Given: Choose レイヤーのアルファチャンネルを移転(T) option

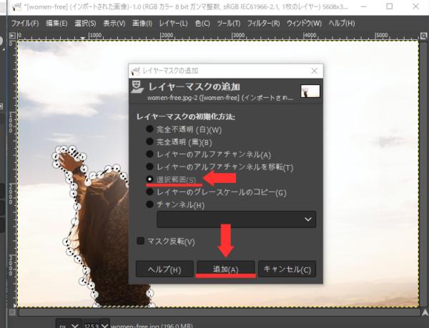Looking at the screenshot, I should (x=220, y=167).
